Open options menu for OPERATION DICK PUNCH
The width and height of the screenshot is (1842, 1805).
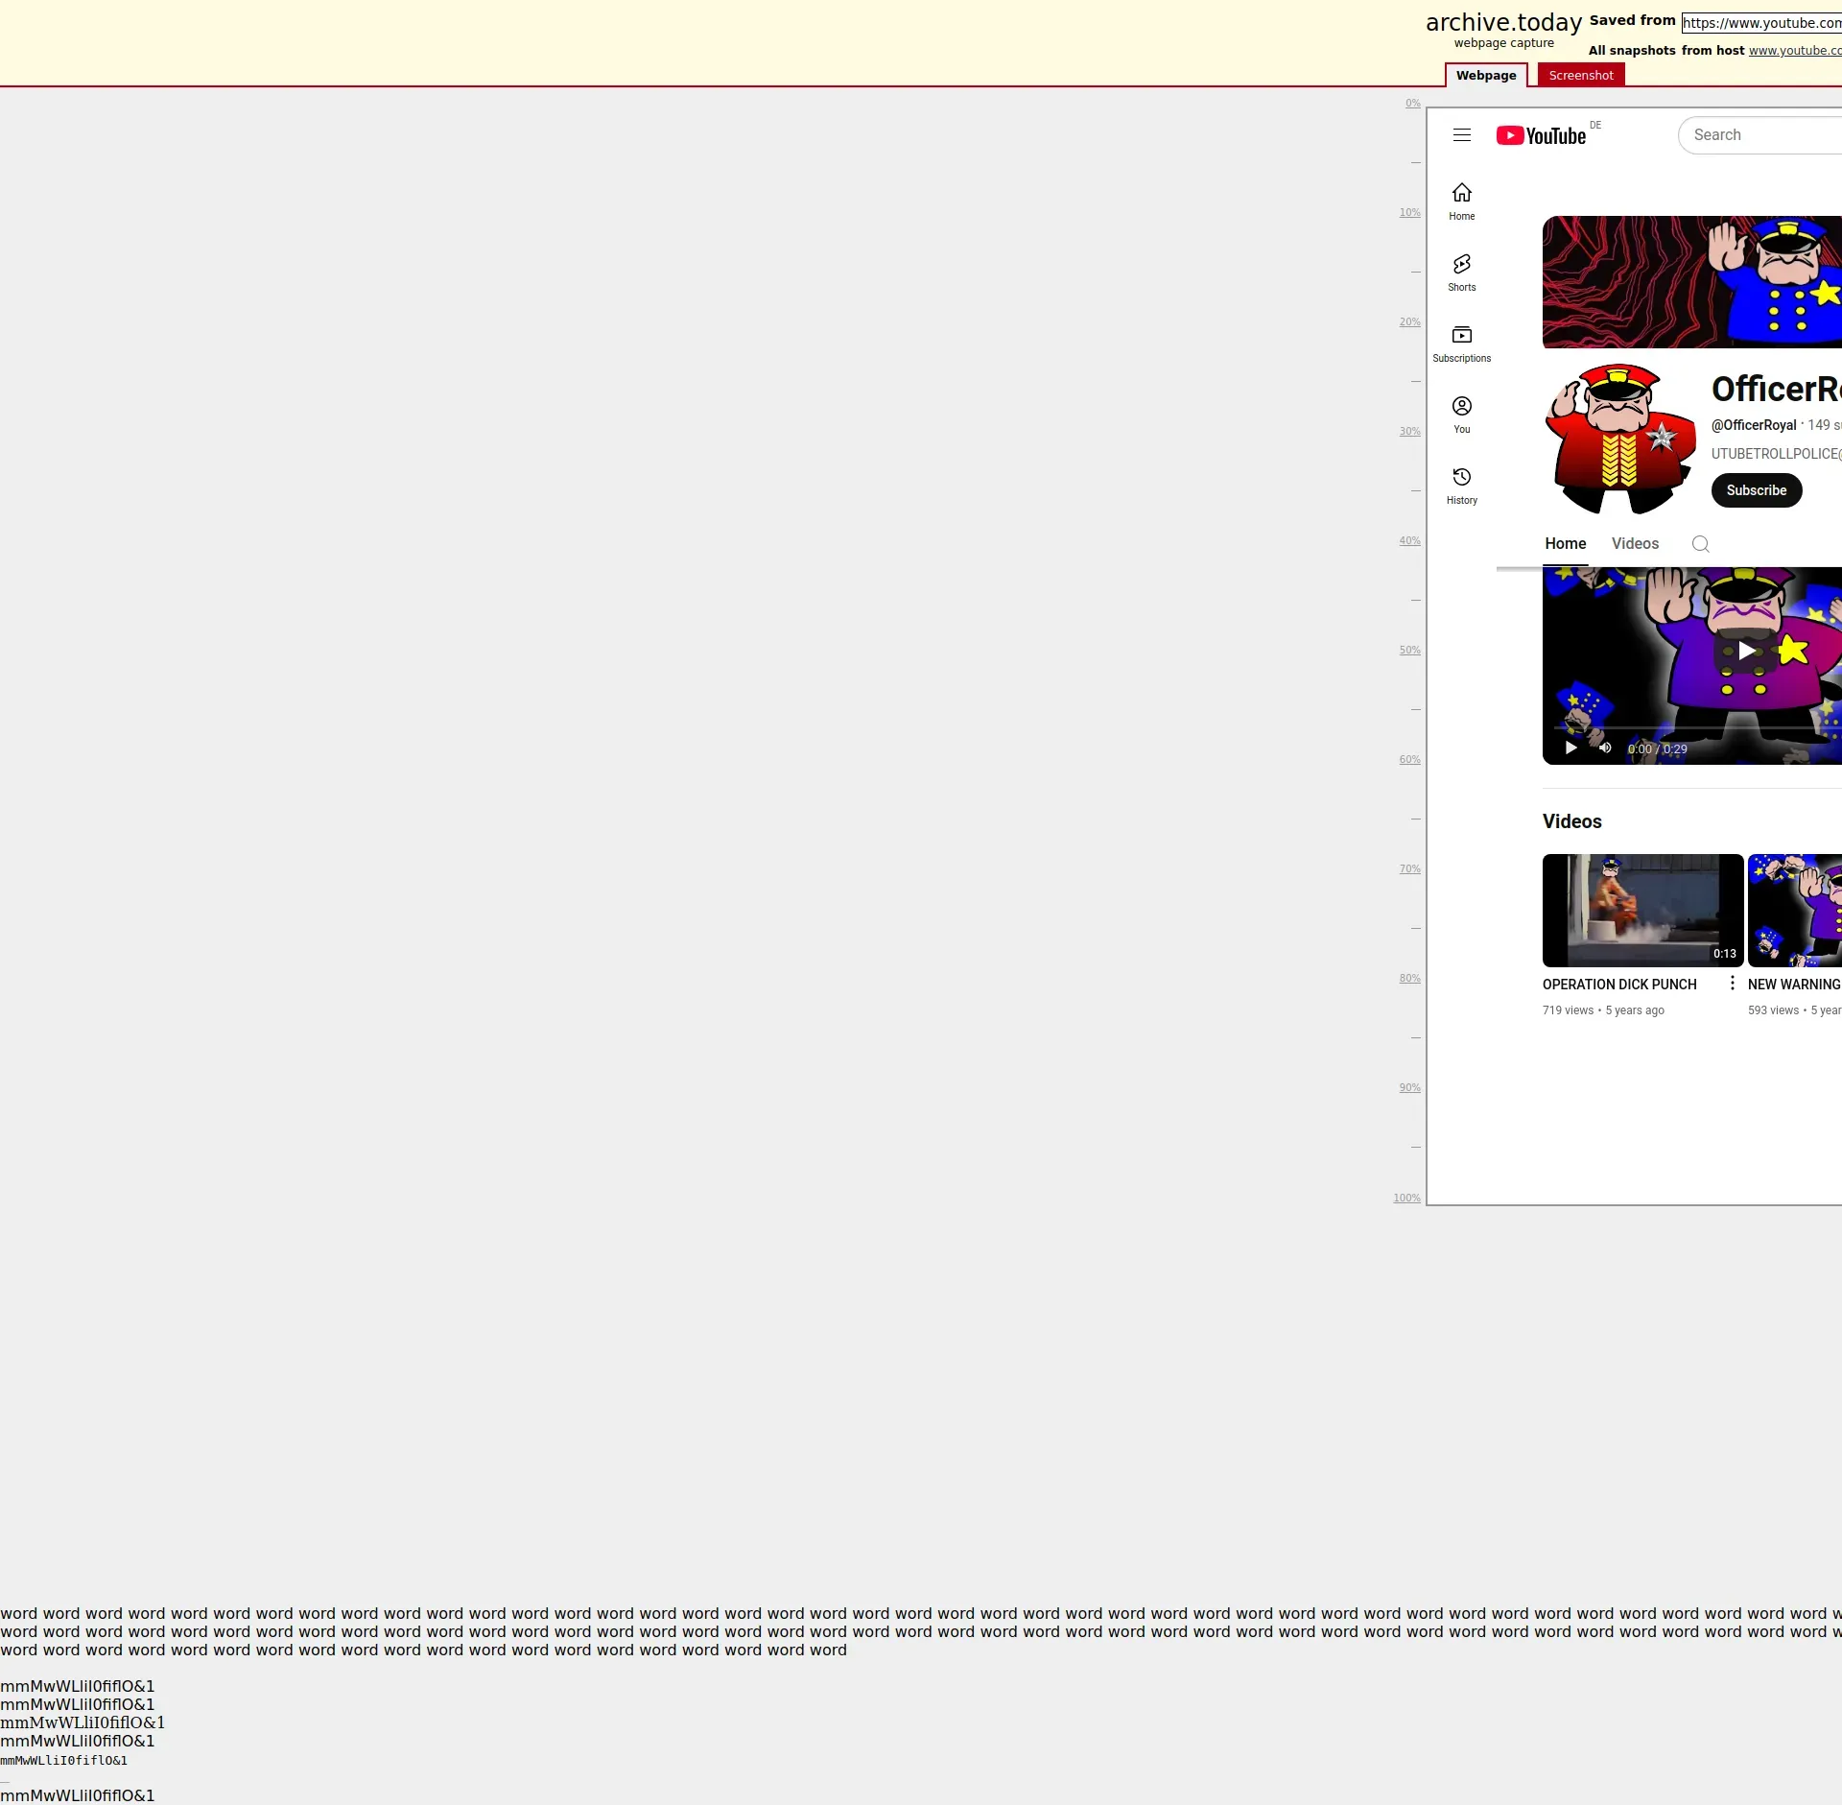pyautogui.click(x=1732, y=983)
